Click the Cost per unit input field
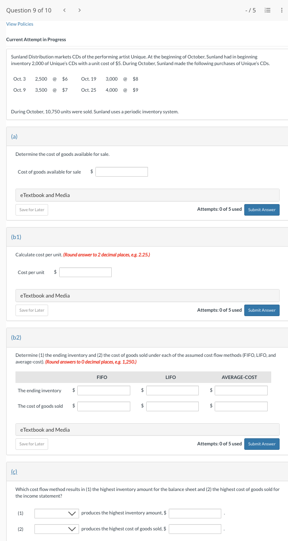The image size is (288, 541). [x=85, y=272]
